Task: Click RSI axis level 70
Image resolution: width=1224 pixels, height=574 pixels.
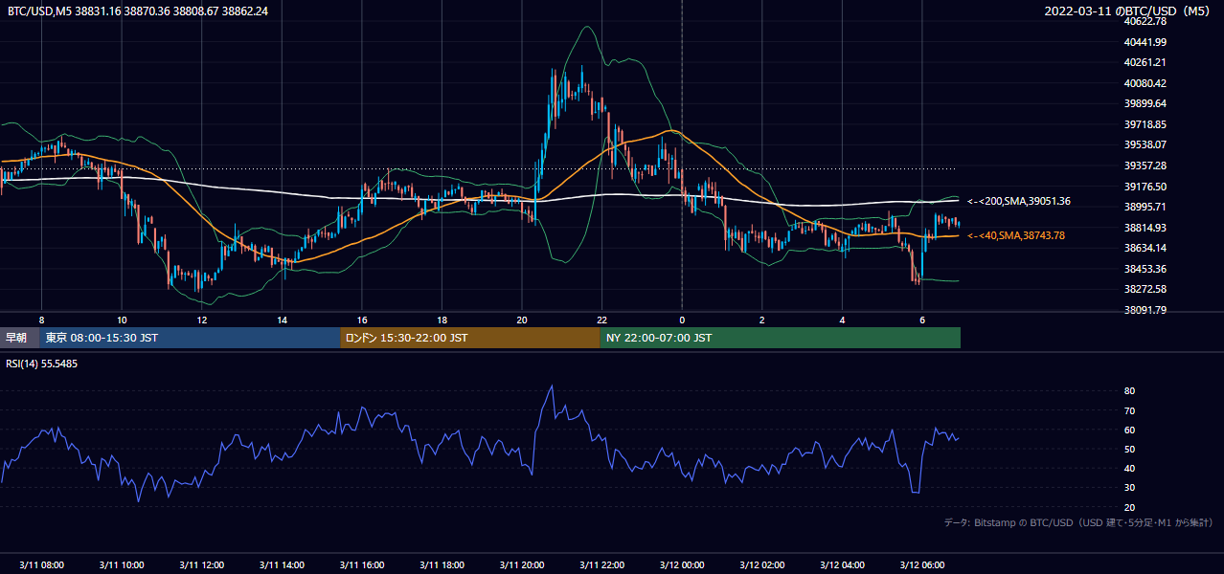Action: coord(1130,410)
